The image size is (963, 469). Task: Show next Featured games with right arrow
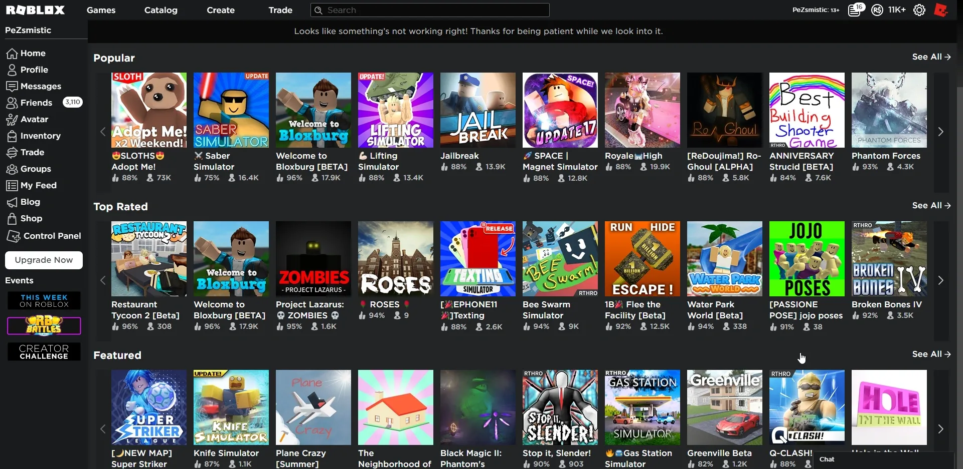(941, 429)
